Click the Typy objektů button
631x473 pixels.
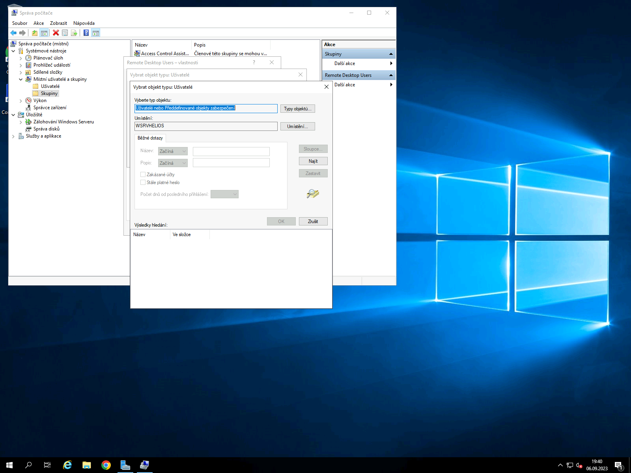pos(297,109)
